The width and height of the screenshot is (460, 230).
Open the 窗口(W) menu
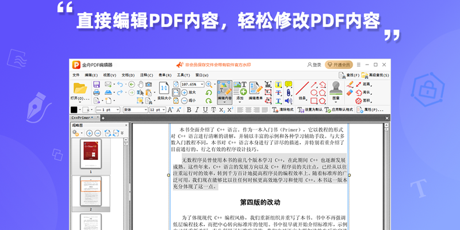pos(202,75)
